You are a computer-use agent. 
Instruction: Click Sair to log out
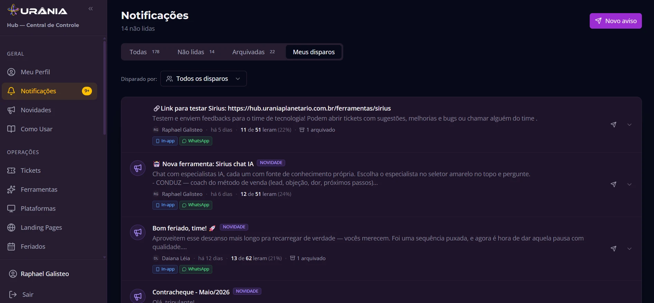[21, 294]
